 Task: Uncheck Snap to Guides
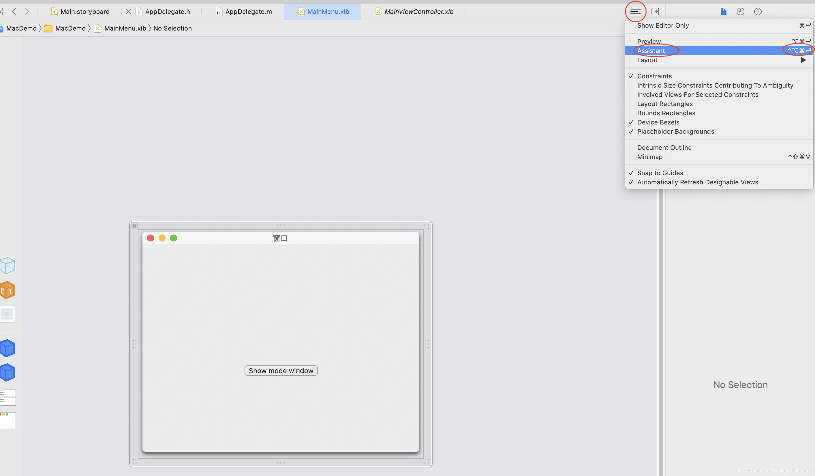pyautogui.click(x=660, y=173)
